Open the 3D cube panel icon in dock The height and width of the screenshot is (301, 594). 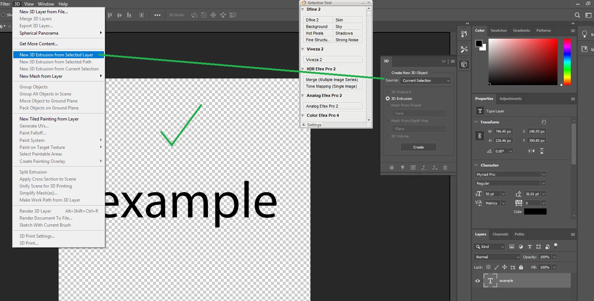(464, 64)
